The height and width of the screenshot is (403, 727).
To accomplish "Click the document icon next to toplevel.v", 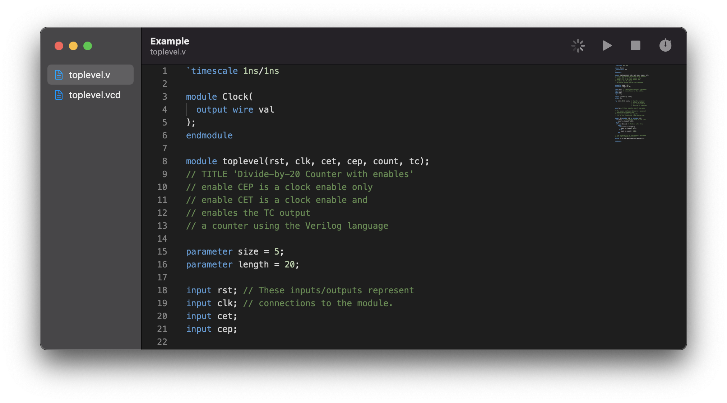I will (x=59, y=75).
